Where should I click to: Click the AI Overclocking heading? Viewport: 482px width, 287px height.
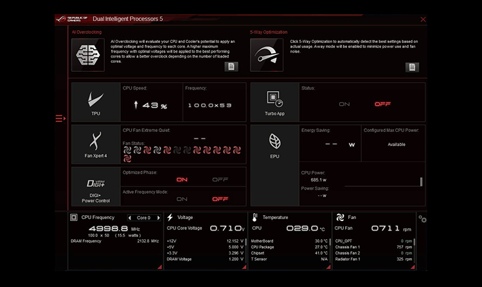[87, 32]
